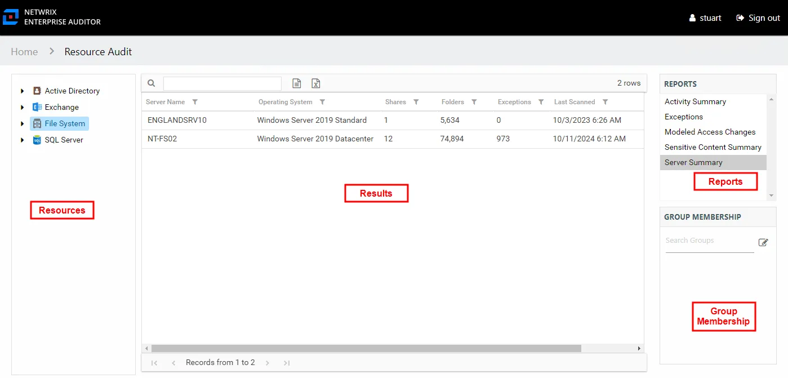Click the Active Directory resource icon
Viewport: 788px width, 378px height.
coord(37,91)
